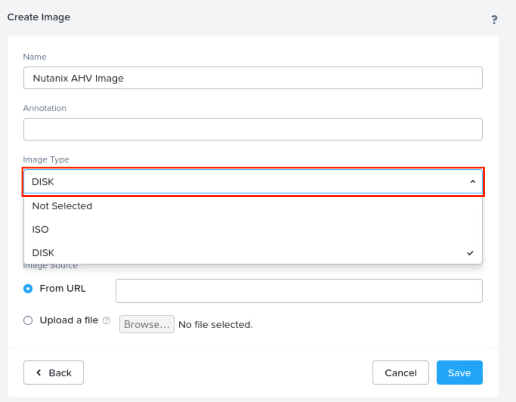The image size is (516, 402).
Task: Click the Save button
Action: point(459,373)
